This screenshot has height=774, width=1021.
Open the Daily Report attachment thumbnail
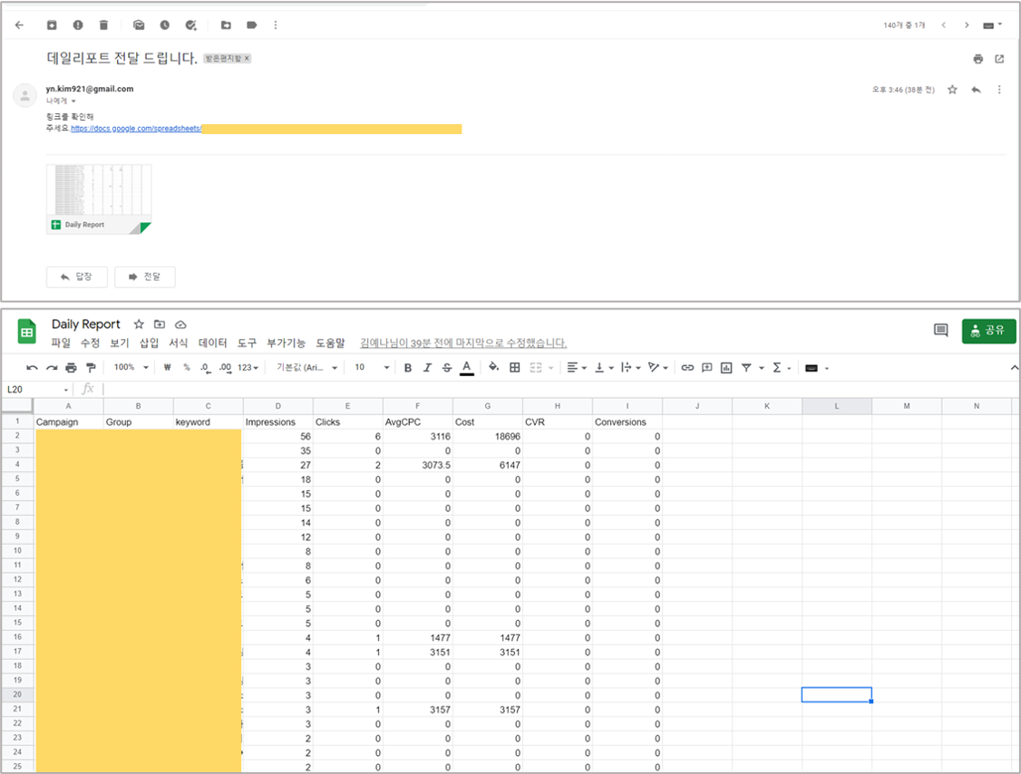tap(99, 198)
